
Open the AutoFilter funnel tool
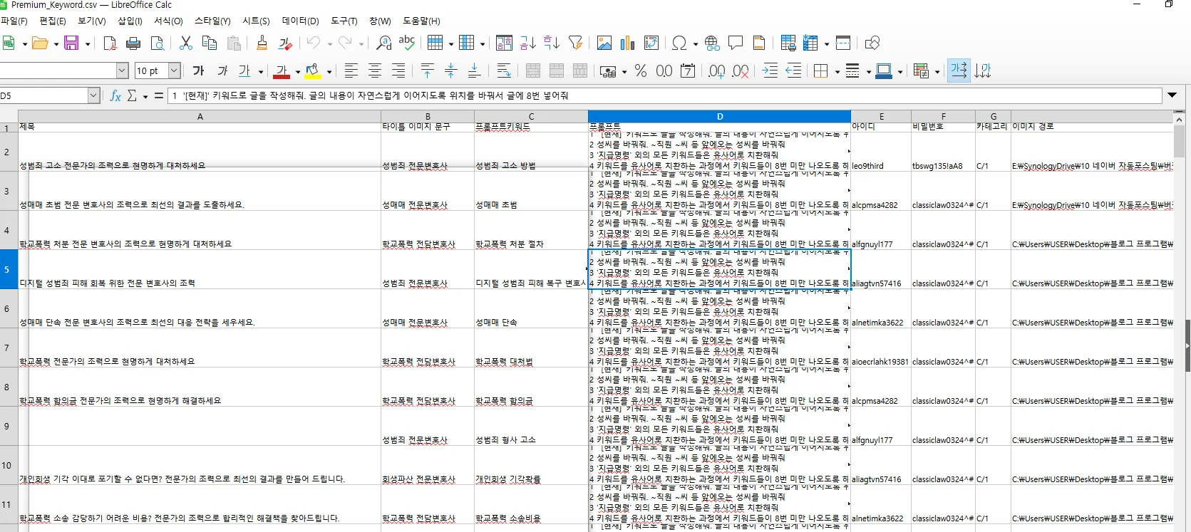click(576, 43)
